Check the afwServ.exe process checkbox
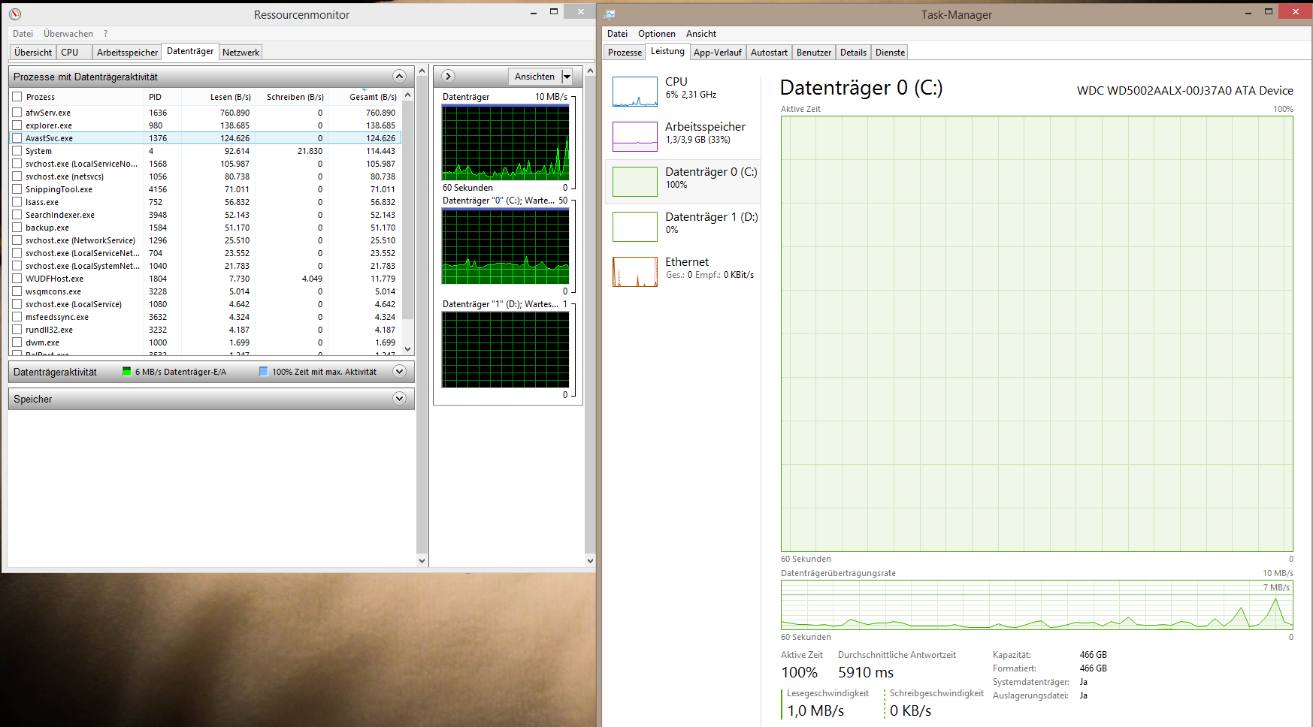The image size is (1313, 727). (17, 113)
